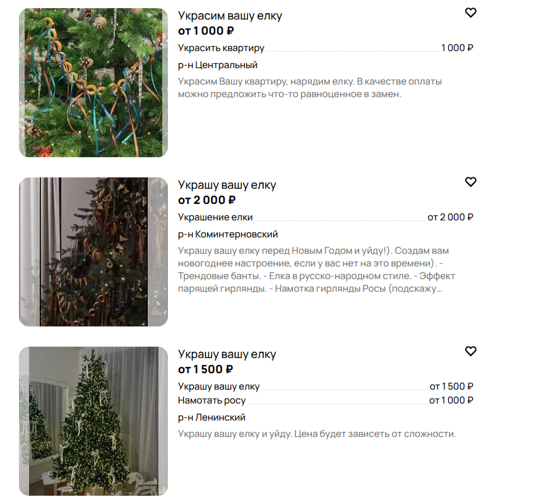Select the 'Украшу вашу елку' 1 500 ₽ service row

pyautogui.click(x=326, y=387)
